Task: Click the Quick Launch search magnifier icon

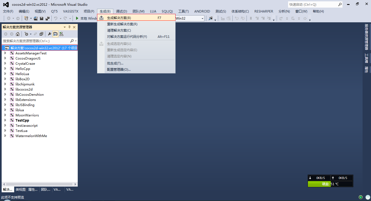Action: [340, 4]
